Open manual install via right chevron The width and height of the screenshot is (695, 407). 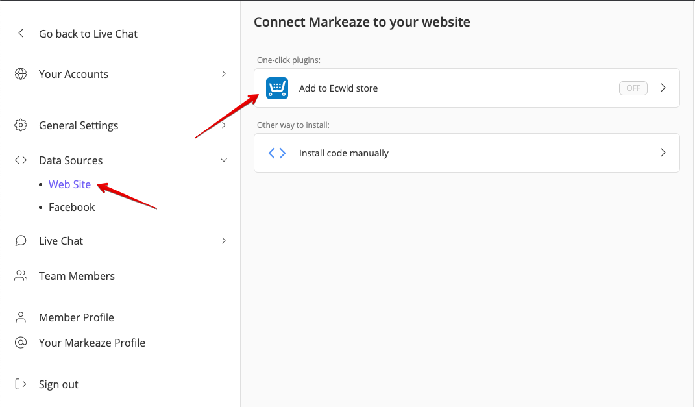coord(663,153)
